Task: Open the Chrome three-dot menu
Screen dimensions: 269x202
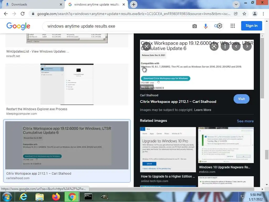Action: pos(263,14)
